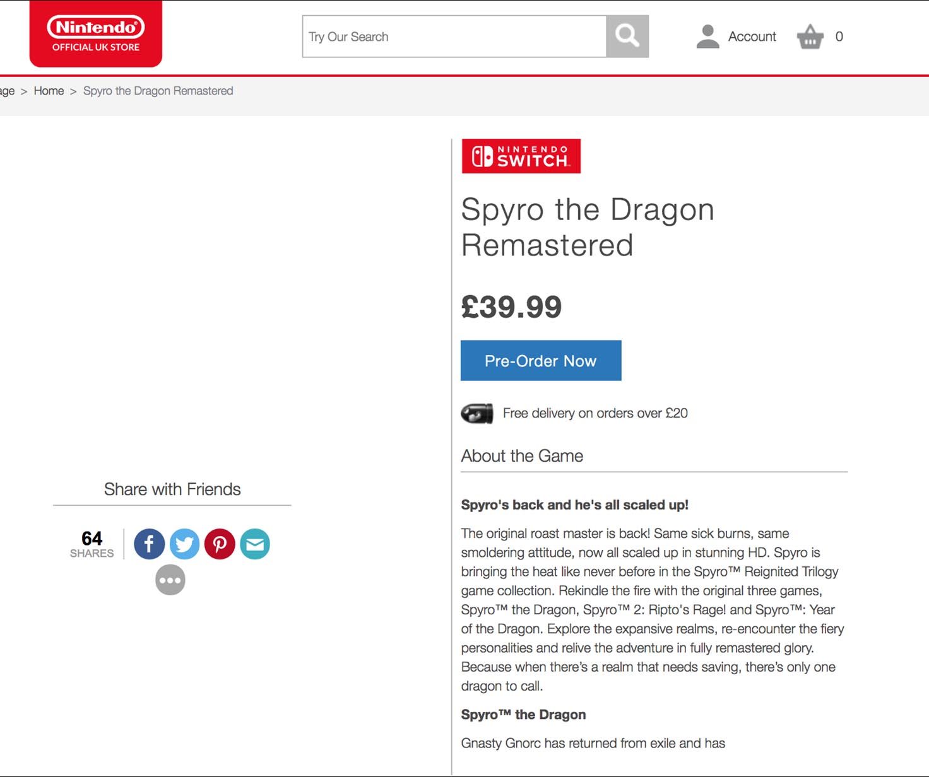Open the Account link text
Viewport: 929px width, 777px height.
(752, 37)
